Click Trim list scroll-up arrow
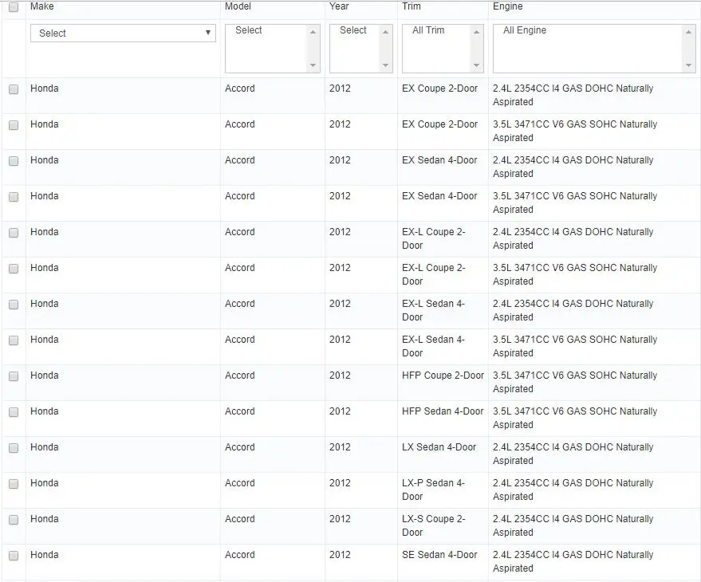The image size is (701, 582). coord(477,32)
